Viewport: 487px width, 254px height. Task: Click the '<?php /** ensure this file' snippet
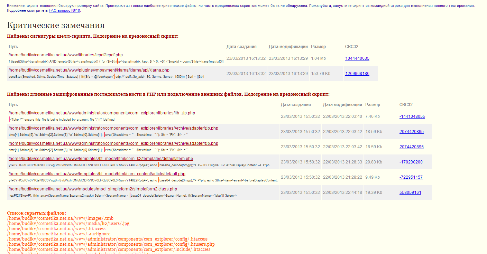click(x=62, y=120)
